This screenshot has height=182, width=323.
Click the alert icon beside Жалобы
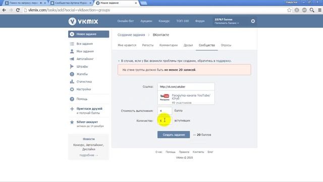[72, 74]
